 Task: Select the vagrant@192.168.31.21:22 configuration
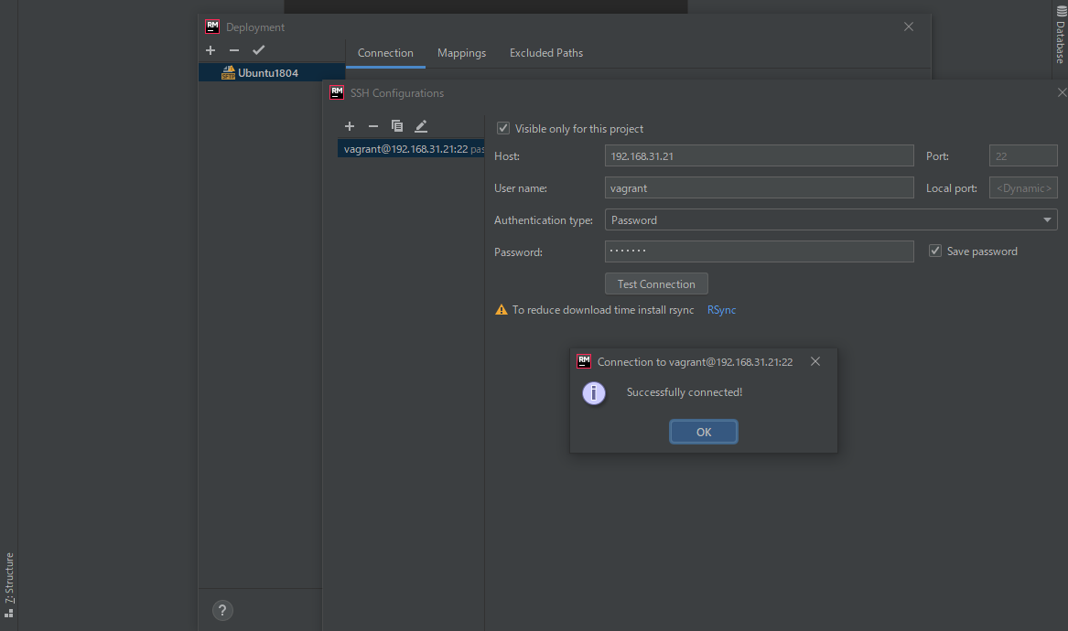click(410, 147)
